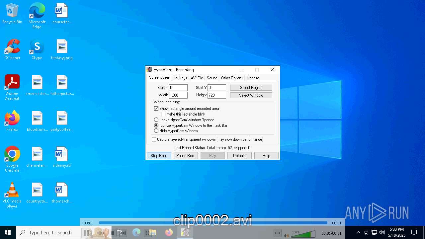Select the sideany.rtf document icon

[62, 157]
